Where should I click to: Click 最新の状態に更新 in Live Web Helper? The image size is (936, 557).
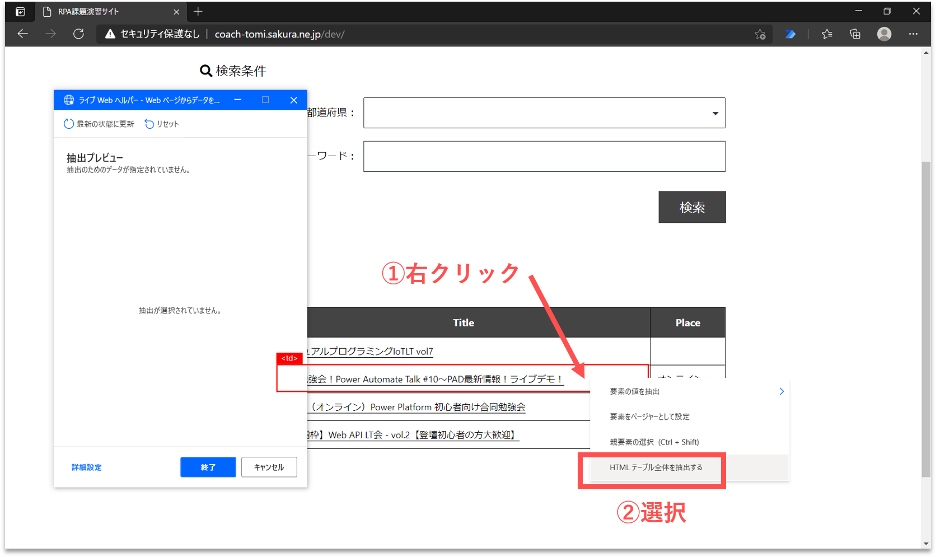(x=99, y=124)
